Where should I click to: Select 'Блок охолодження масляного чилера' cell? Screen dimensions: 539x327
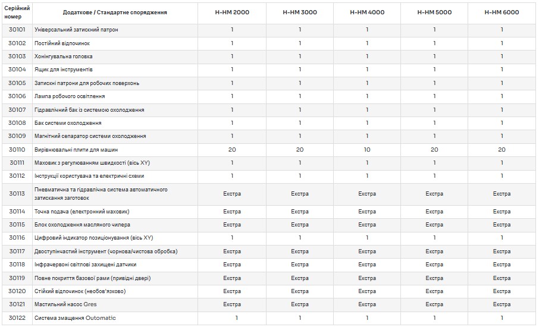pos(82,225)
